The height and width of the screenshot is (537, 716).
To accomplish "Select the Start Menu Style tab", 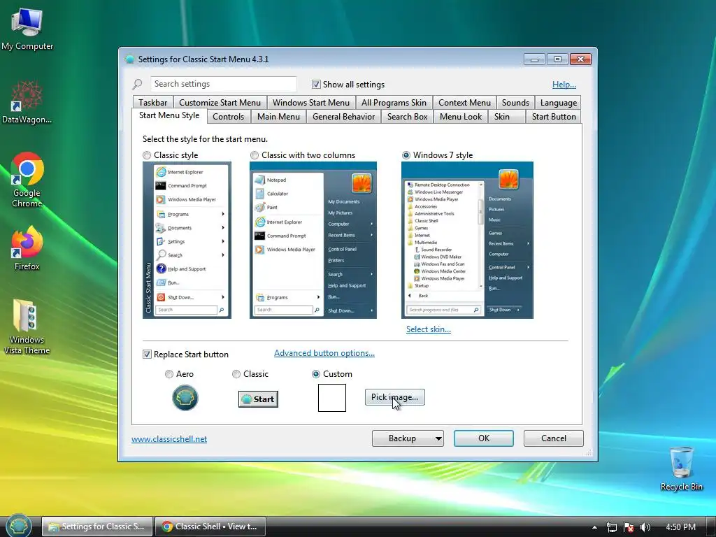I will [x=169, y=115].
